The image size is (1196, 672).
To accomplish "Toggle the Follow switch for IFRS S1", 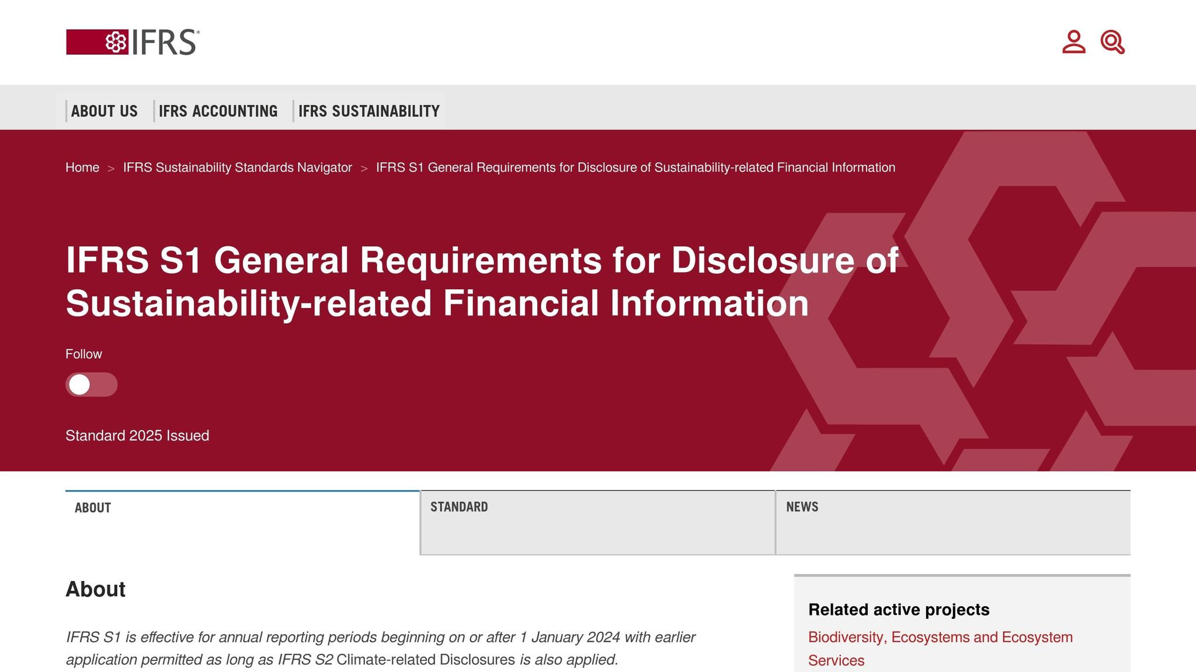I will 91,385.
